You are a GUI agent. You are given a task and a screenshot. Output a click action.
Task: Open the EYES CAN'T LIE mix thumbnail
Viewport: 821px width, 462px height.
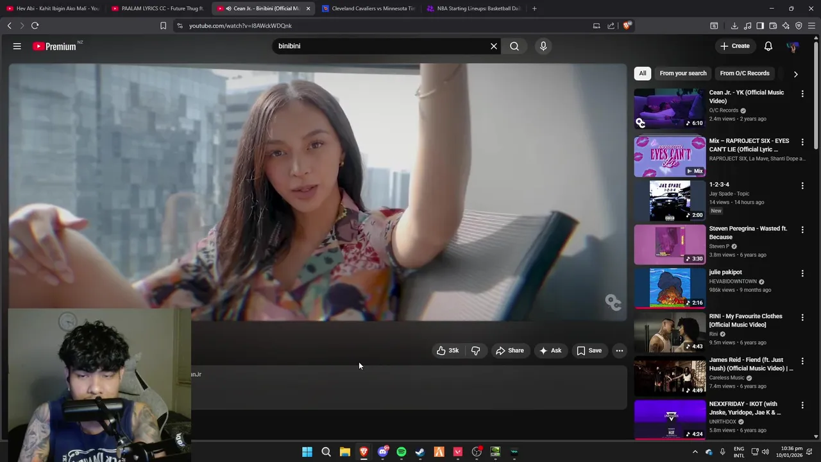[x=670, y=157]
